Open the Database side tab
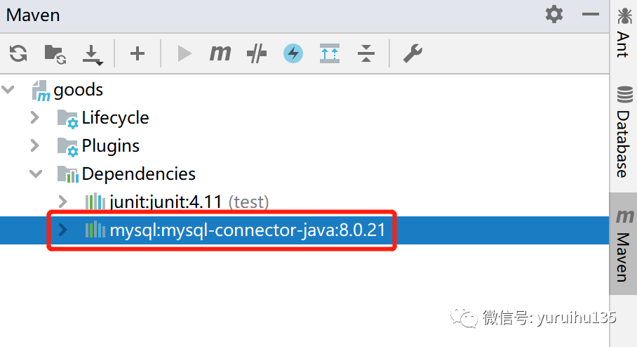Viewport: 637px width, 347px height. [x=624, y=132]
